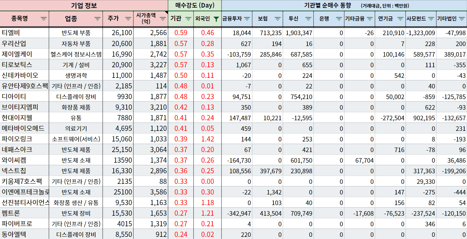
Task: Open the active 외국인 filter funnel
Action: coord(216,19)
